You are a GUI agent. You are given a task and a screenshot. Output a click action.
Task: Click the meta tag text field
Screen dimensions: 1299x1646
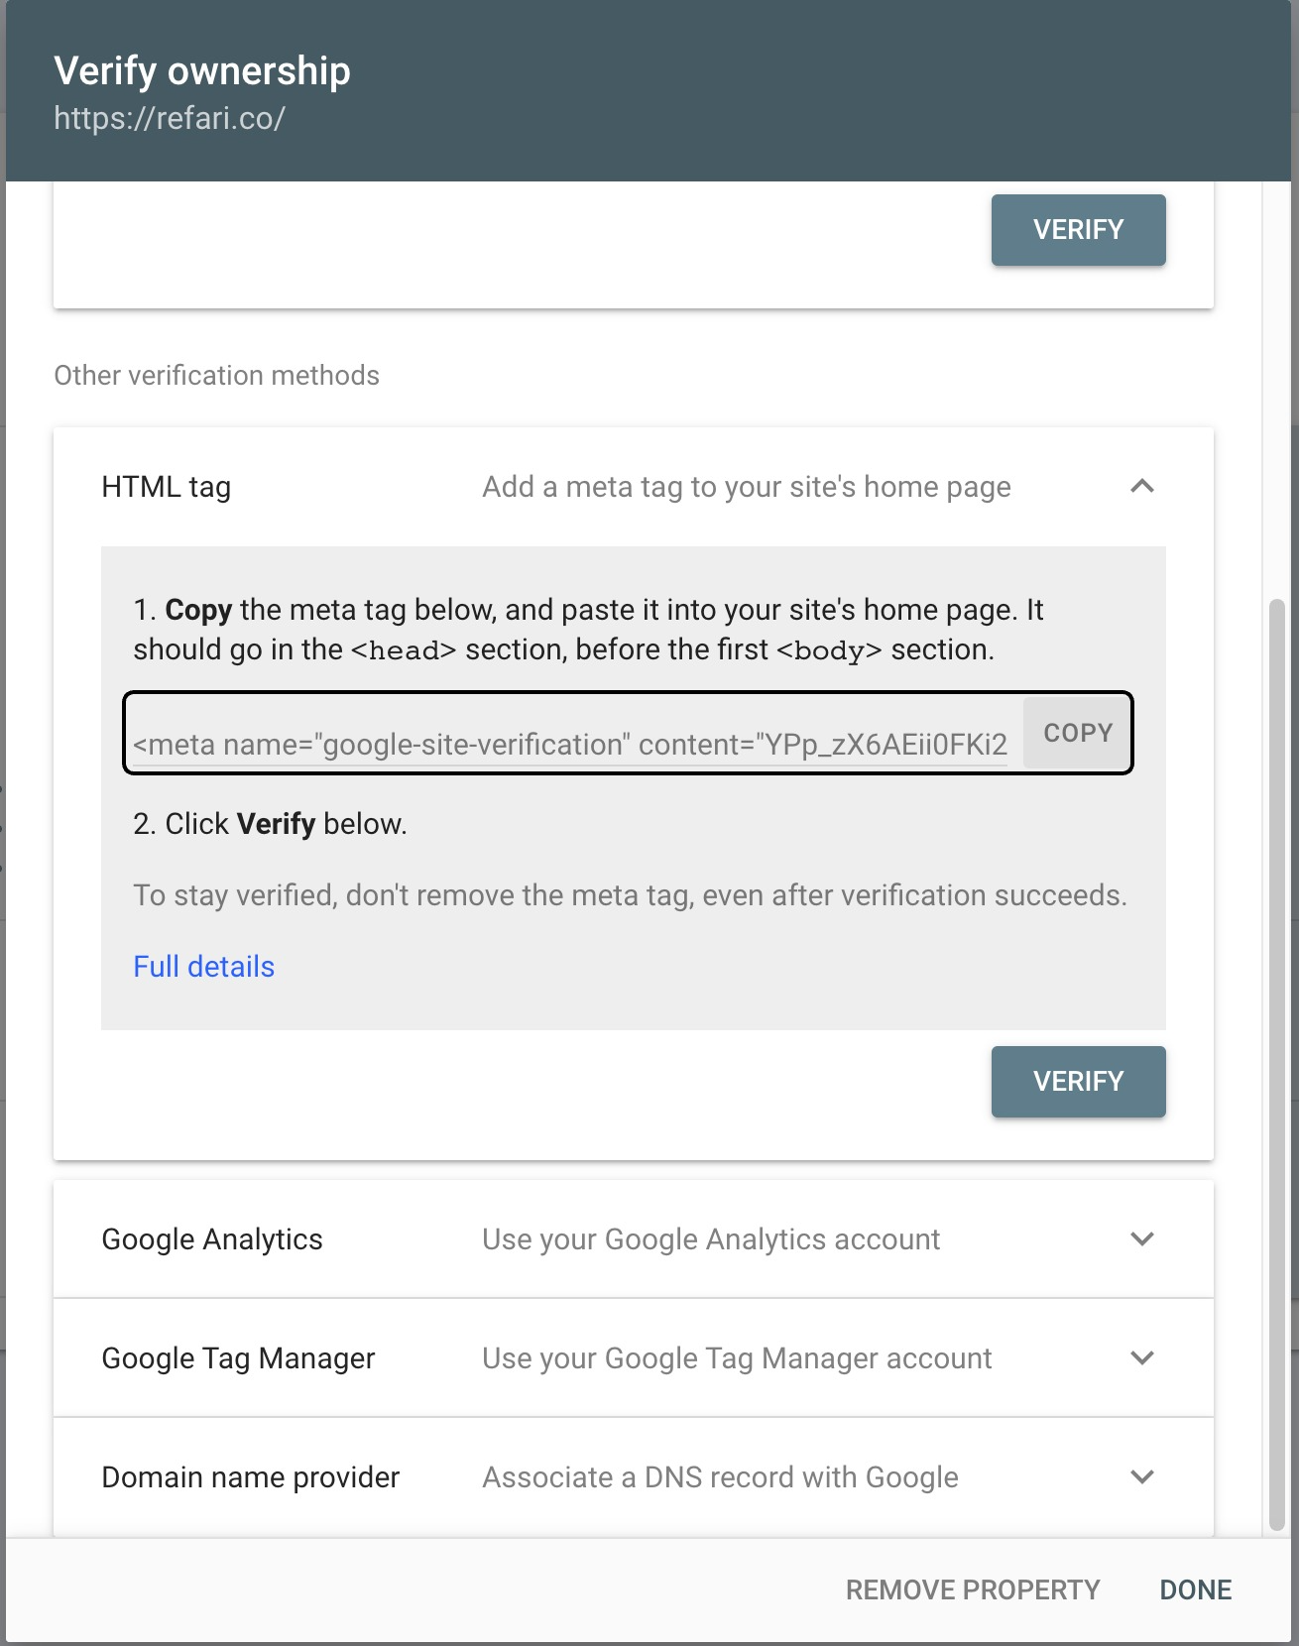[x=571, y=744]
